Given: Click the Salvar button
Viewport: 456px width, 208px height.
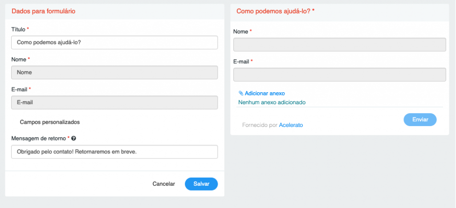Looking at the screenshot, I should point(201,184).
